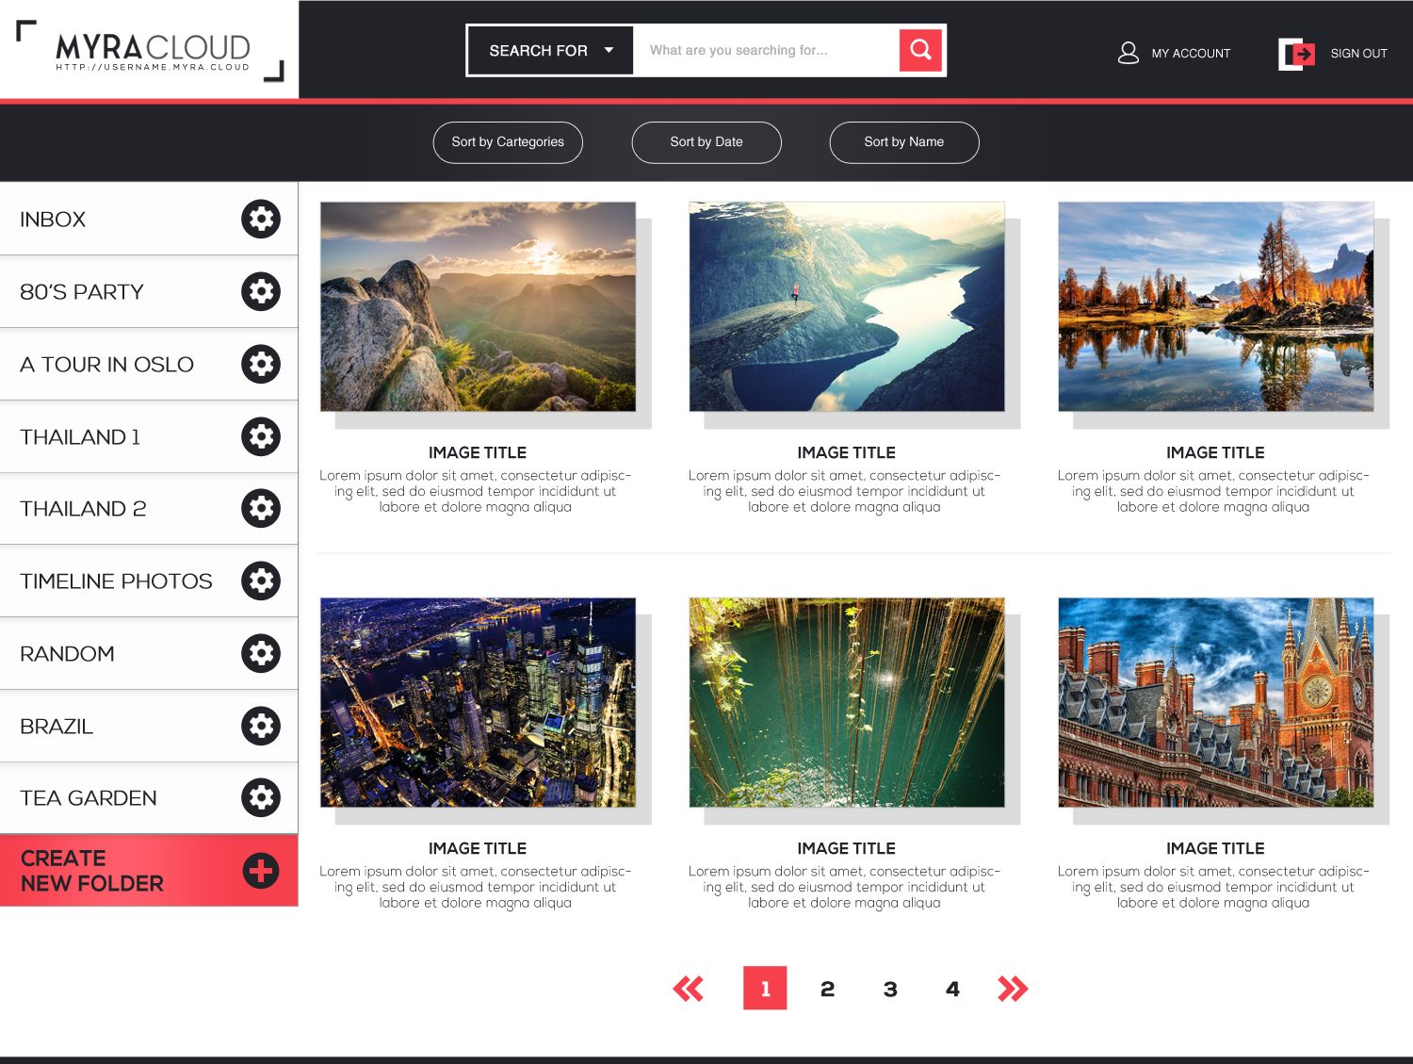
Task: Click the search text input field
Action: 766,50
